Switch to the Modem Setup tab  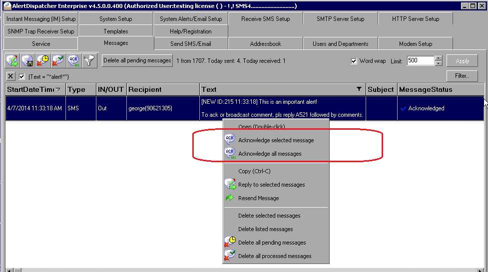pos(416,44)
